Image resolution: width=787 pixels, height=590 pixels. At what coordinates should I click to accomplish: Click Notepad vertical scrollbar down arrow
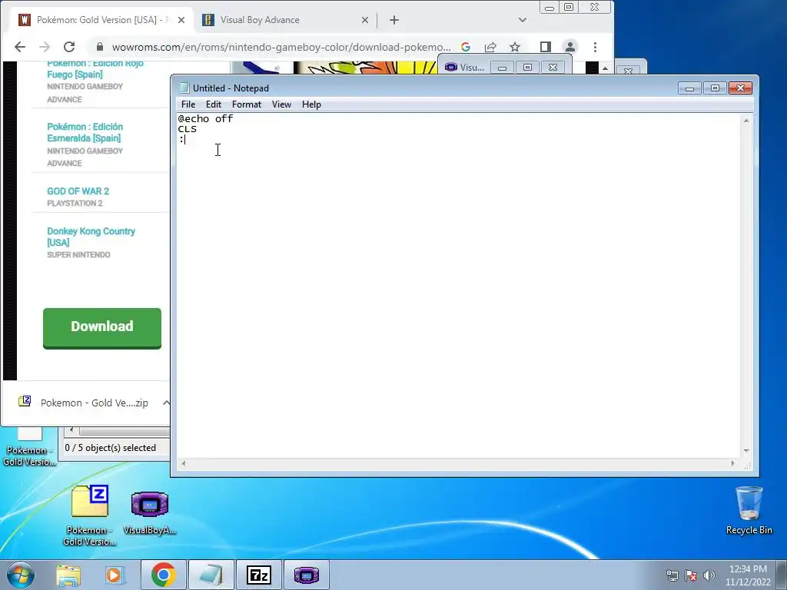pos(746,451)
